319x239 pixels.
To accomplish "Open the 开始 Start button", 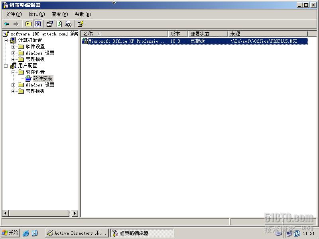I will tap(10, 233).
